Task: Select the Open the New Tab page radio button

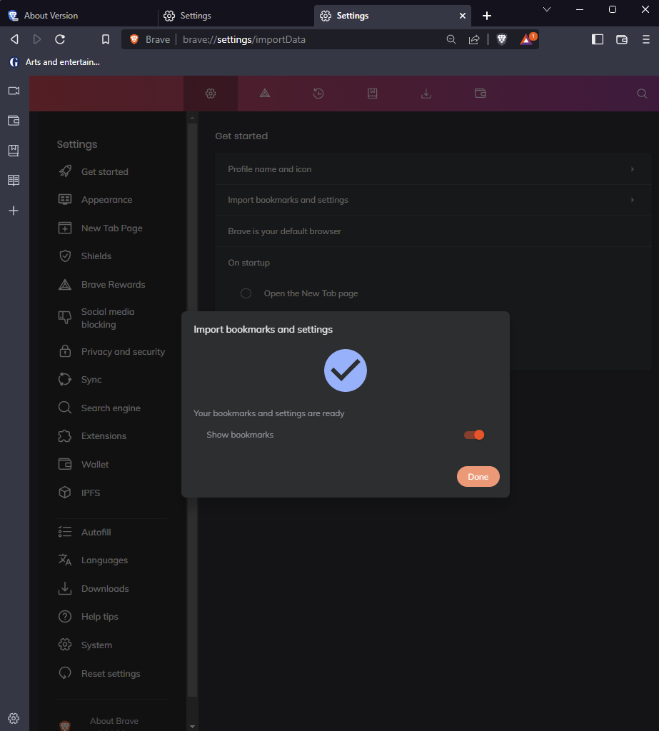Action: click(246, 293)
